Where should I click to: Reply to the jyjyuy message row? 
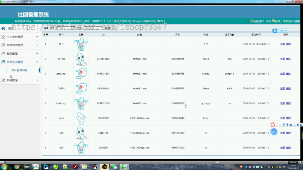[282, 59]
